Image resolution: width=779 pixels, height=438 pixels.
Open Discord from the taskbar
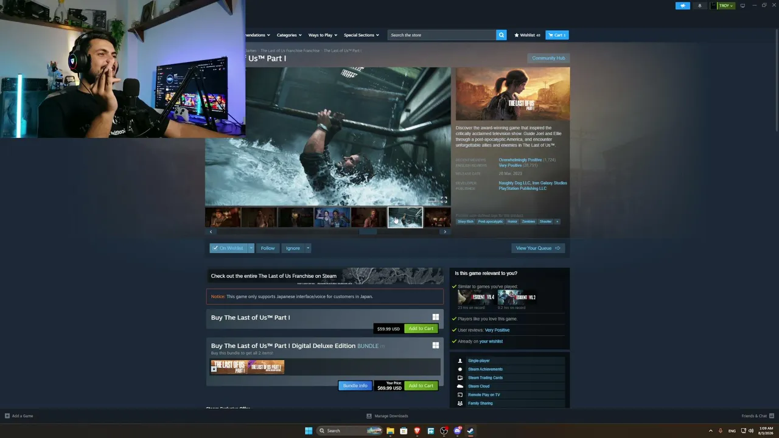457,431
